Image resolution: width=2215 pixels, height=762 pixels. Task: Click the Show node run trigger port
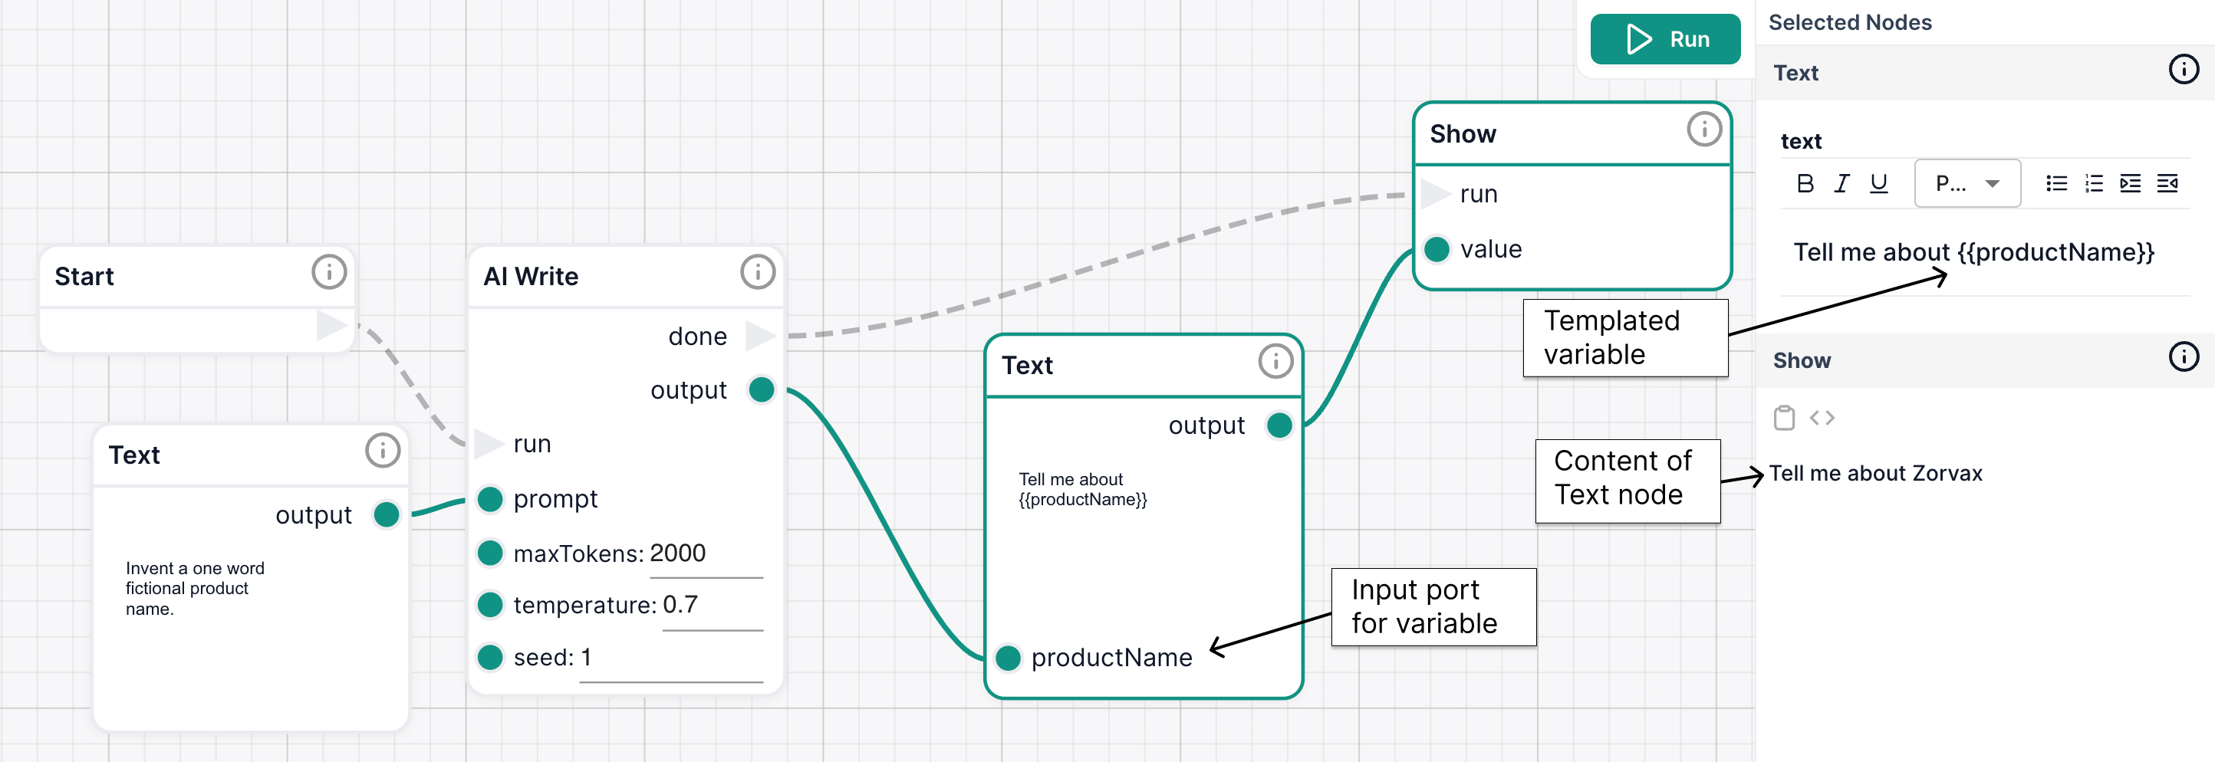[x=1434, y=194]
